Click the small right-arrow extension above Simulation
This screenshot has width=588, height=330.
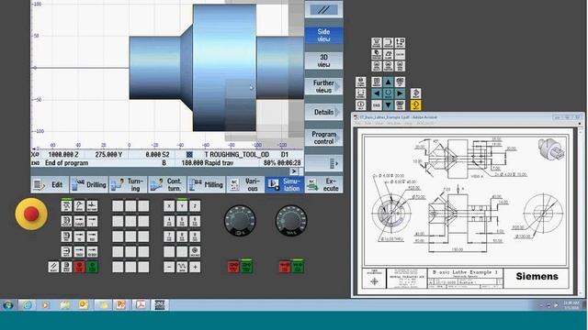coord(294,171)
